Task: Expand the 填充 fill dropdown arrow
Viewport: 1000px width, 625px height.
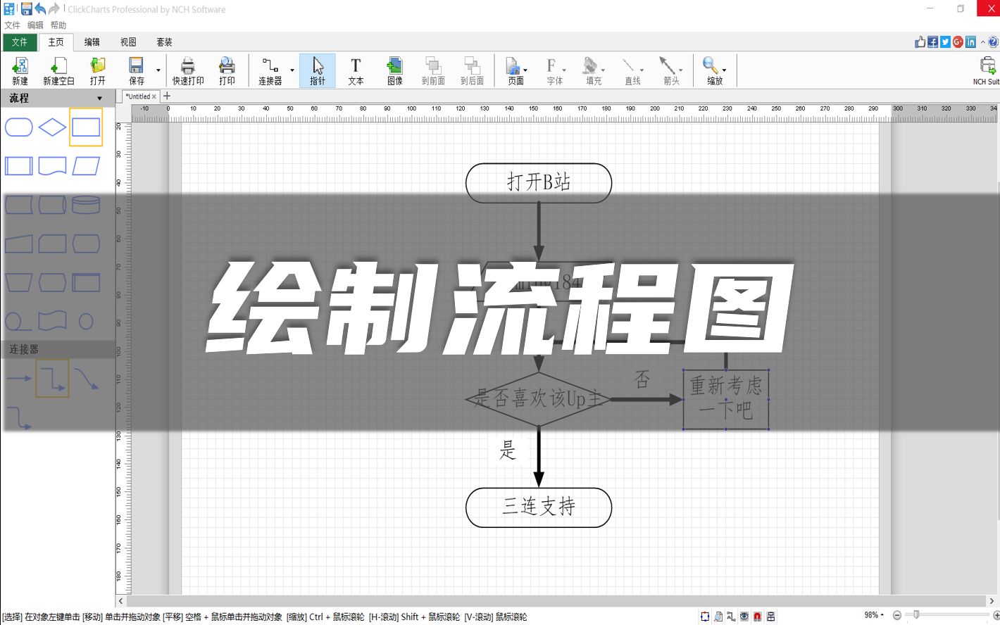Action: (603, 70)
